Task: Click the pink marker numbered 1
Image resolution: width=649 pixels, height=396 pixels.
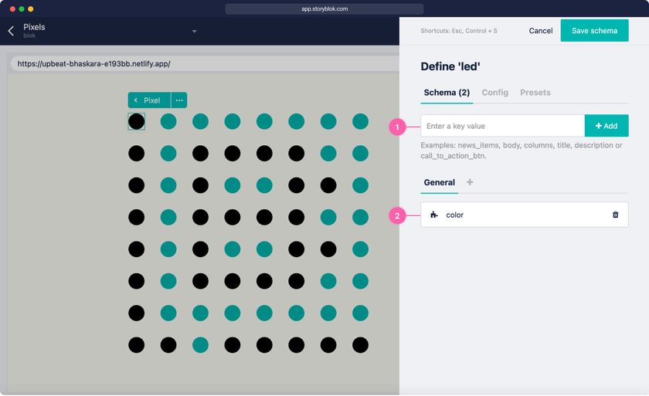Action: click(397, 127)
